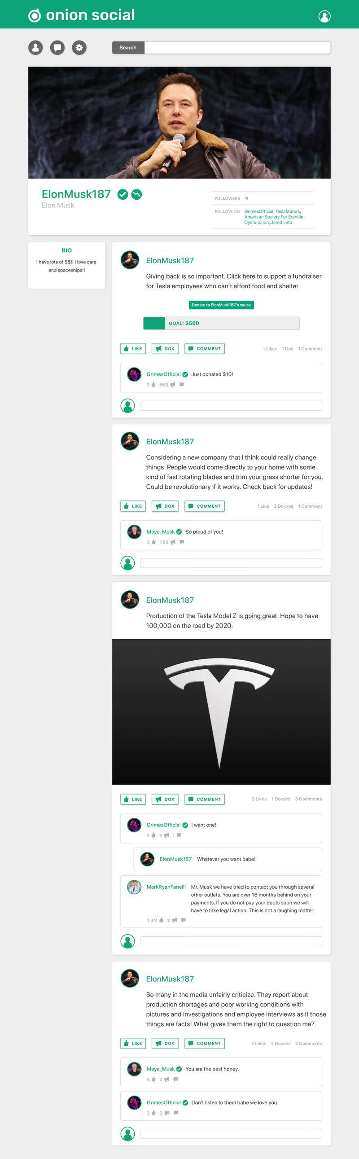Screen dimensions: 359x1159
Task: Like GrimesOfficial's 'Just donated $10!' comment
Action: [153, 385]
